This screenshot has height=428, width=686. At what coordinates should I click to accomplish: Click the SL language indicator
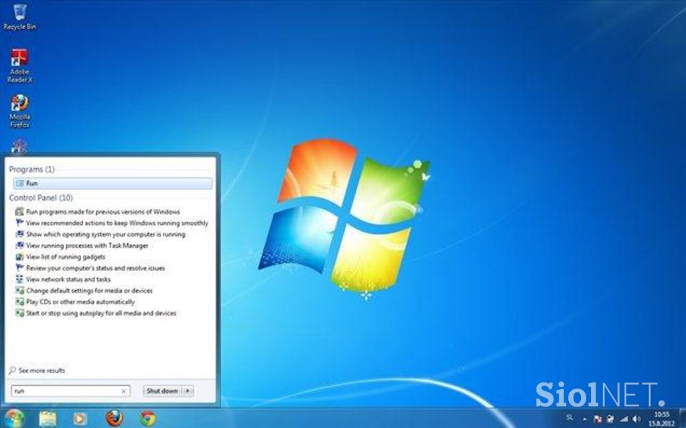(x=569, y=417)
